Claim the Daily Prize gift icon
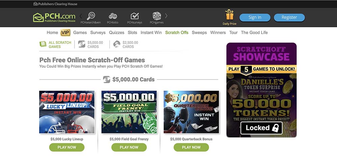 (x=229, y=14)
